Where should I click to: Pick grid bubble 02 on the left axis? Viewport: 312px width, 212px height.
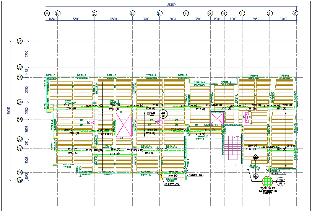20,67
